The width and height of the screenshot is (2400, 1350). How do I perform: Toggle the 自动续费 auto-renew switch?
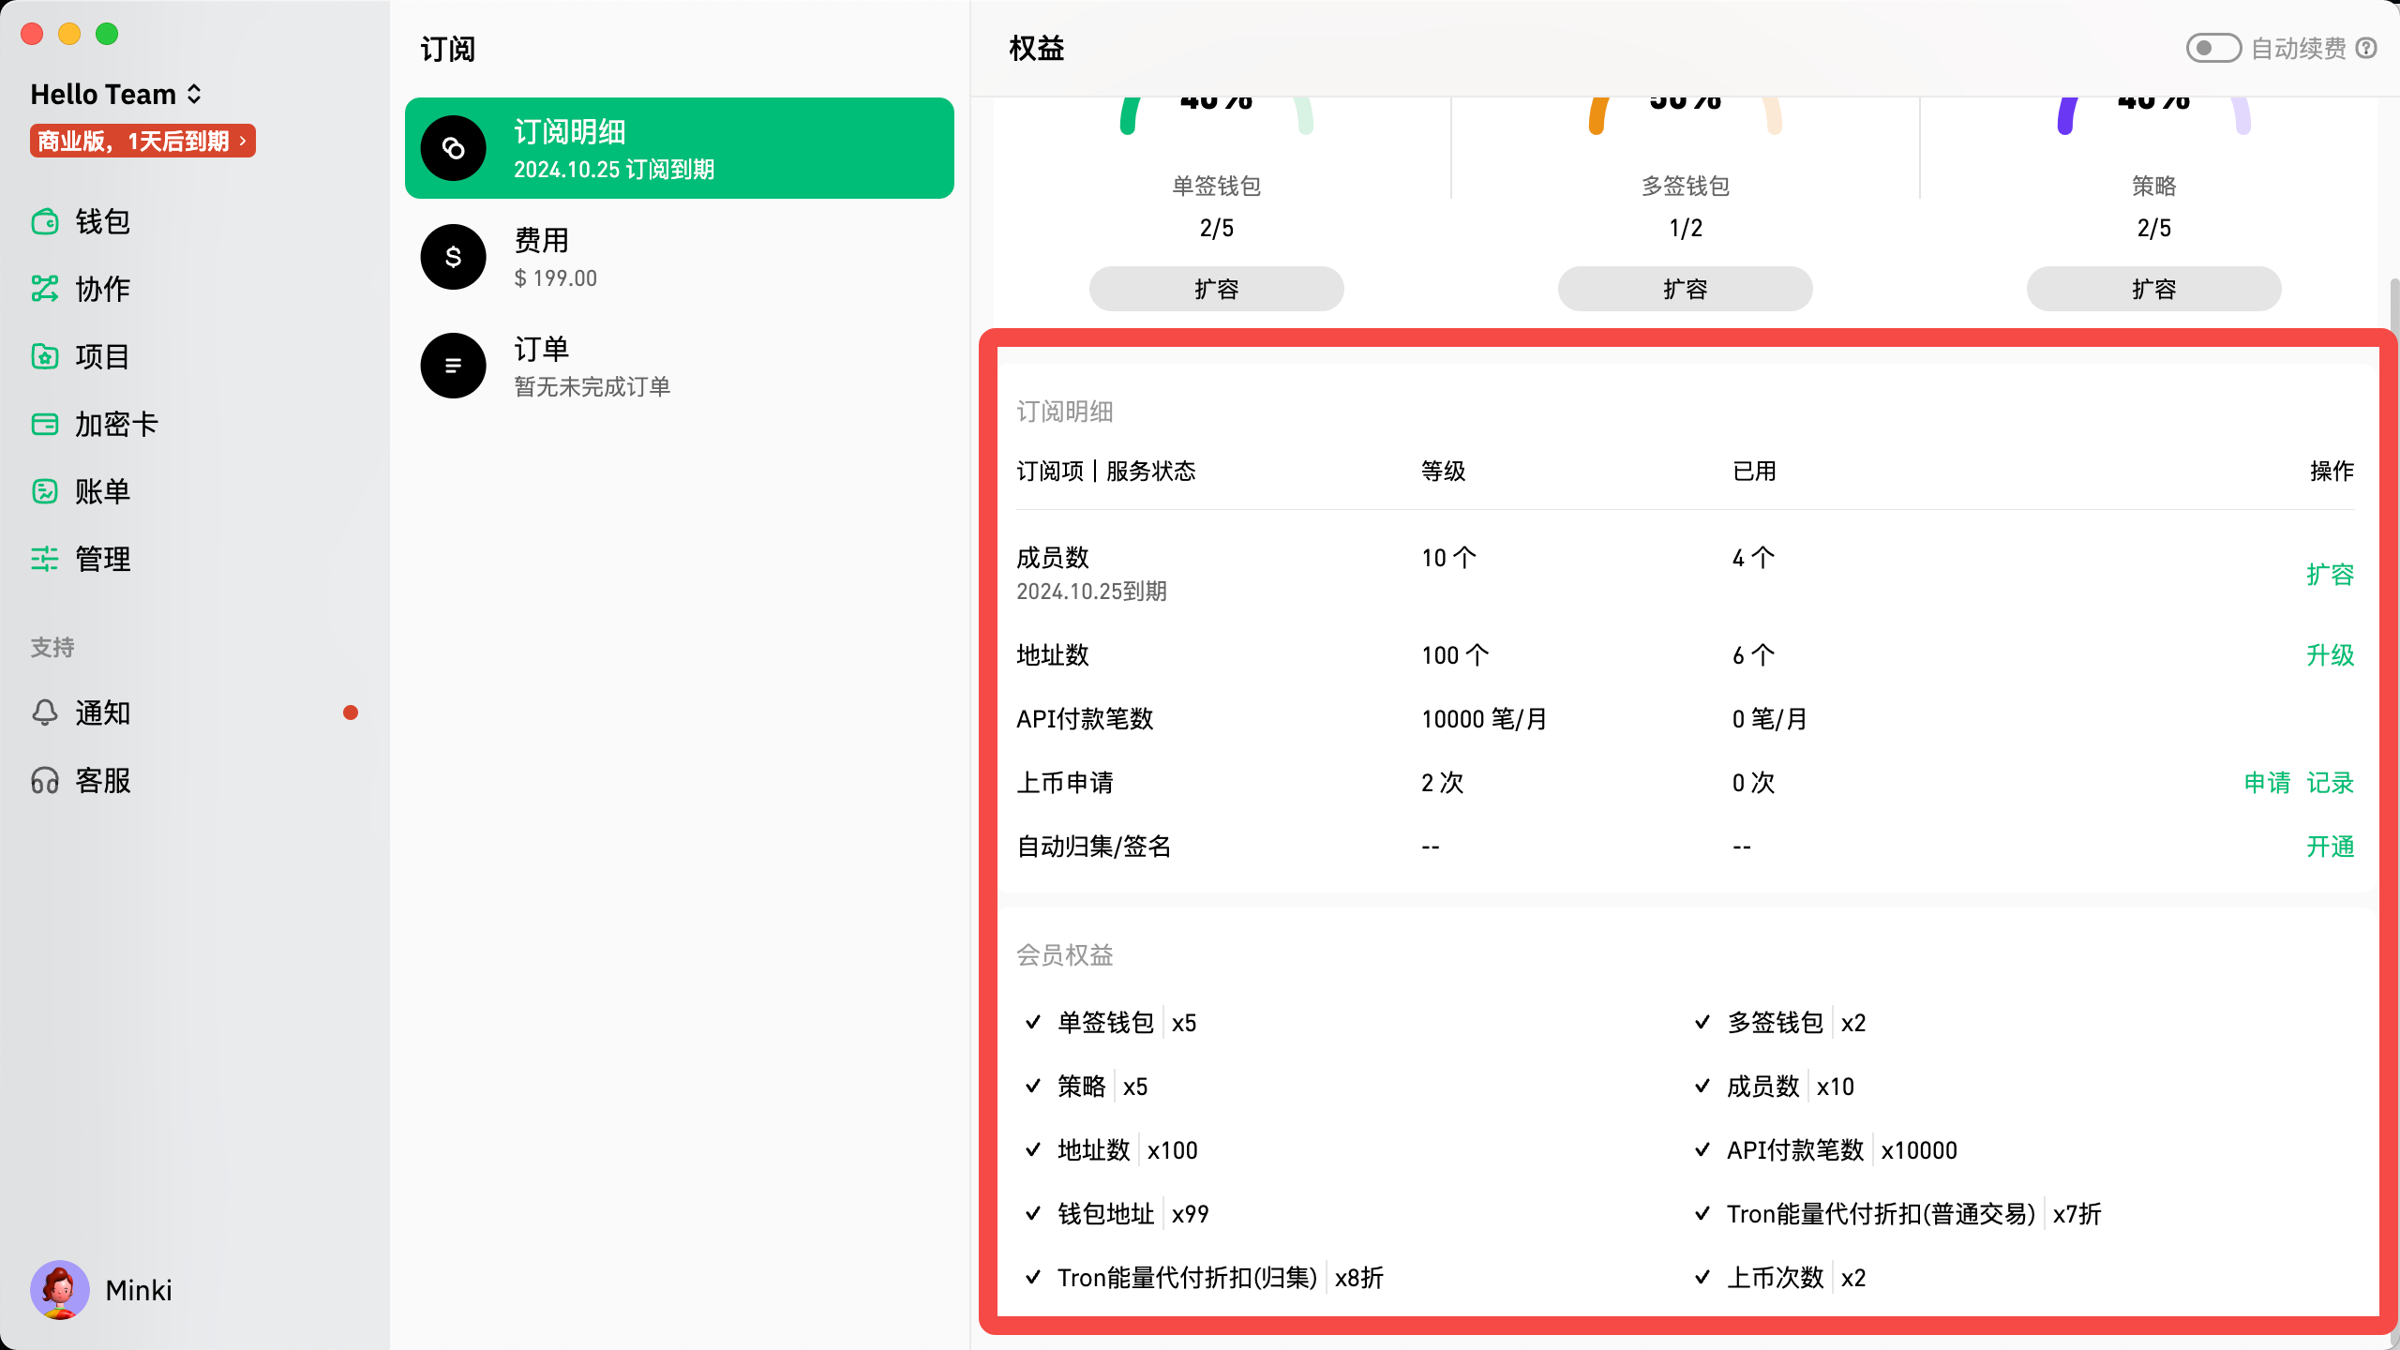(2212, 48)
